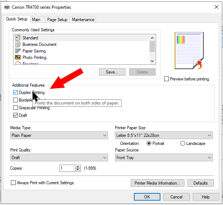Uncheck the Draft checkbox
The width and height of the screenshot is (223, 205).
tap(15, 115)
